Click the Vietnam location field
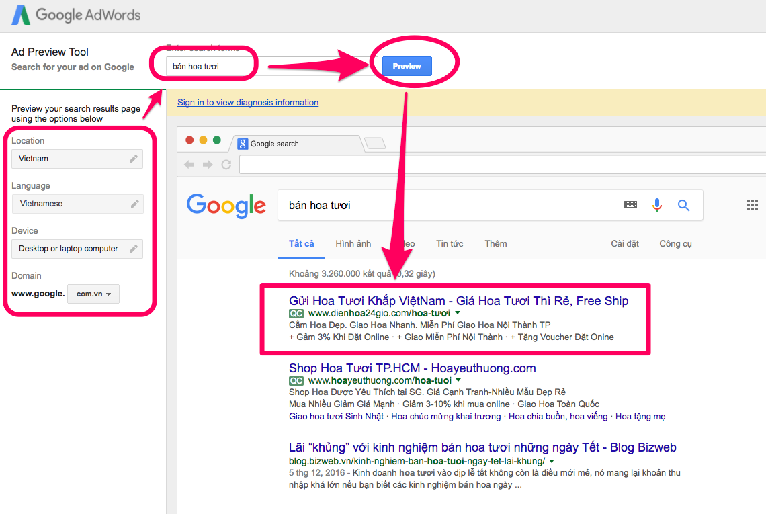This screenshot has height=514, width=766. (77, 159)
